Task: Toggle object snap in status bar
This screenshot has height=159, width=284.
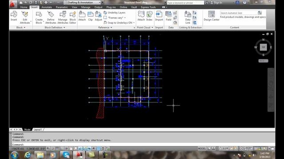Action: point(71,148)
